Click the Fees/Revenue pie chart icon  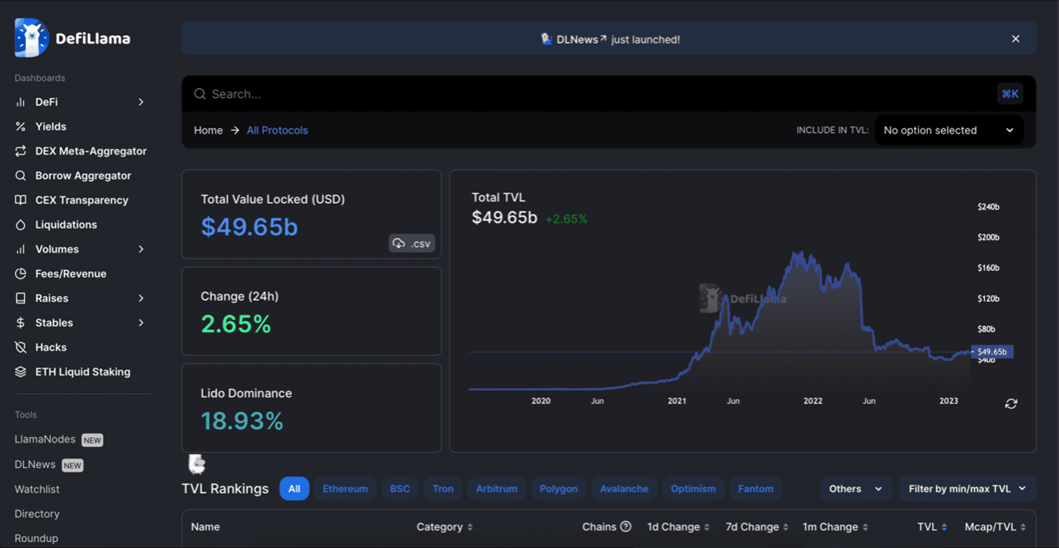[20, 273]
